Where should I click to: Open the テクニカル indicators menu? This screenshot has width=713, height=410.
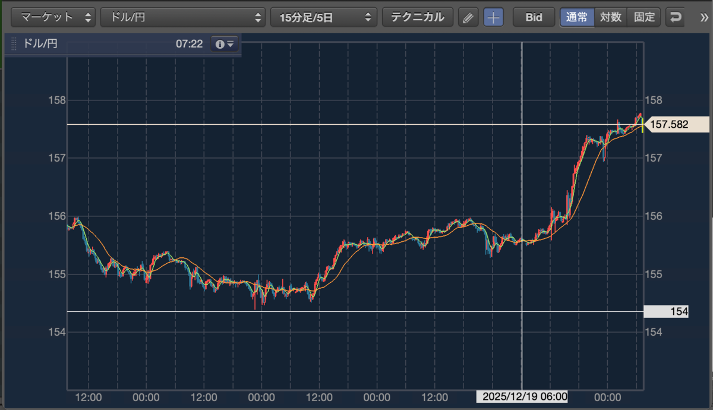tap(418, 17)
